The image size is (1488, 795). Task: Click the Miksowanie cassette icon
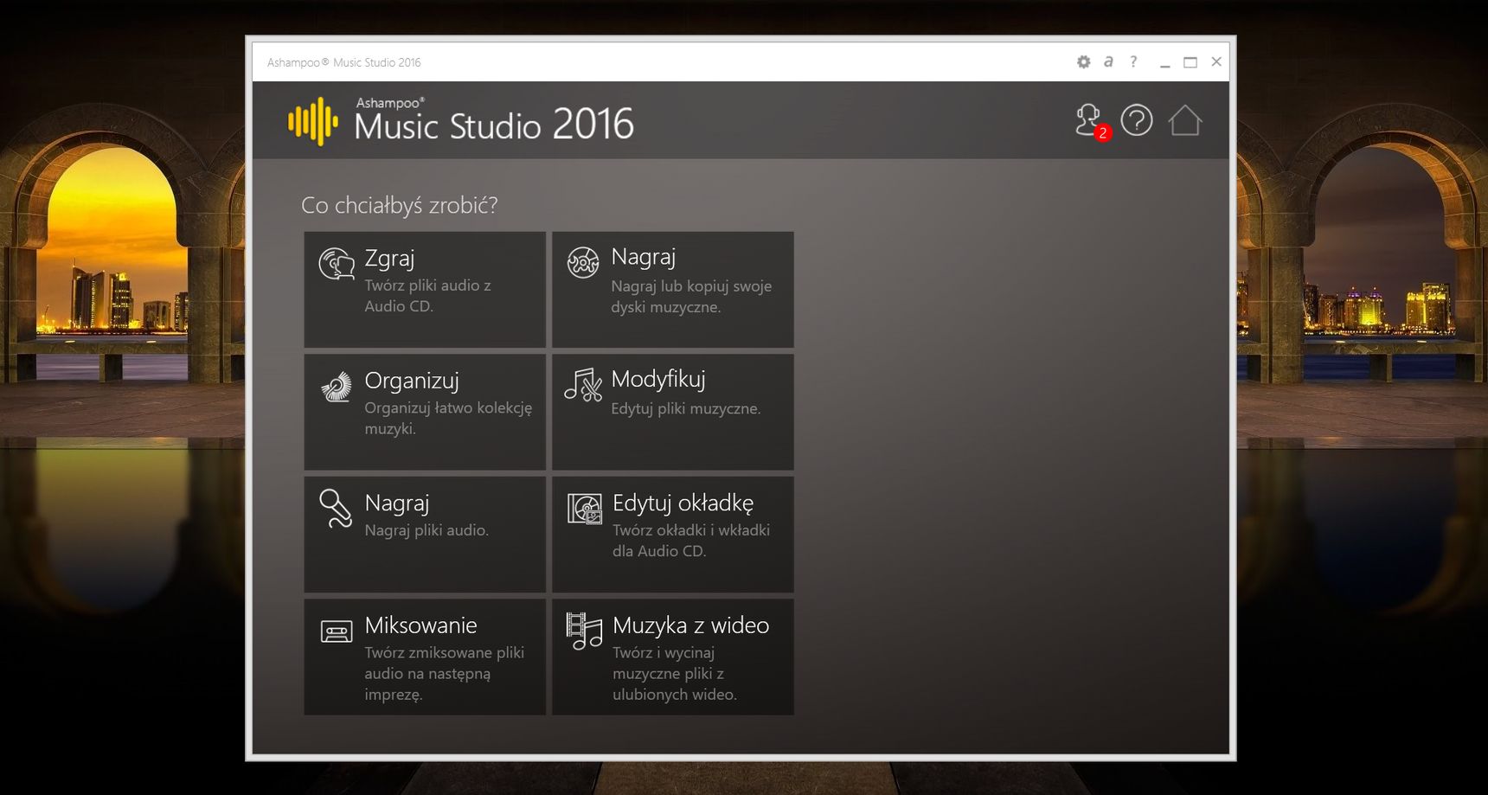(337, 632)
